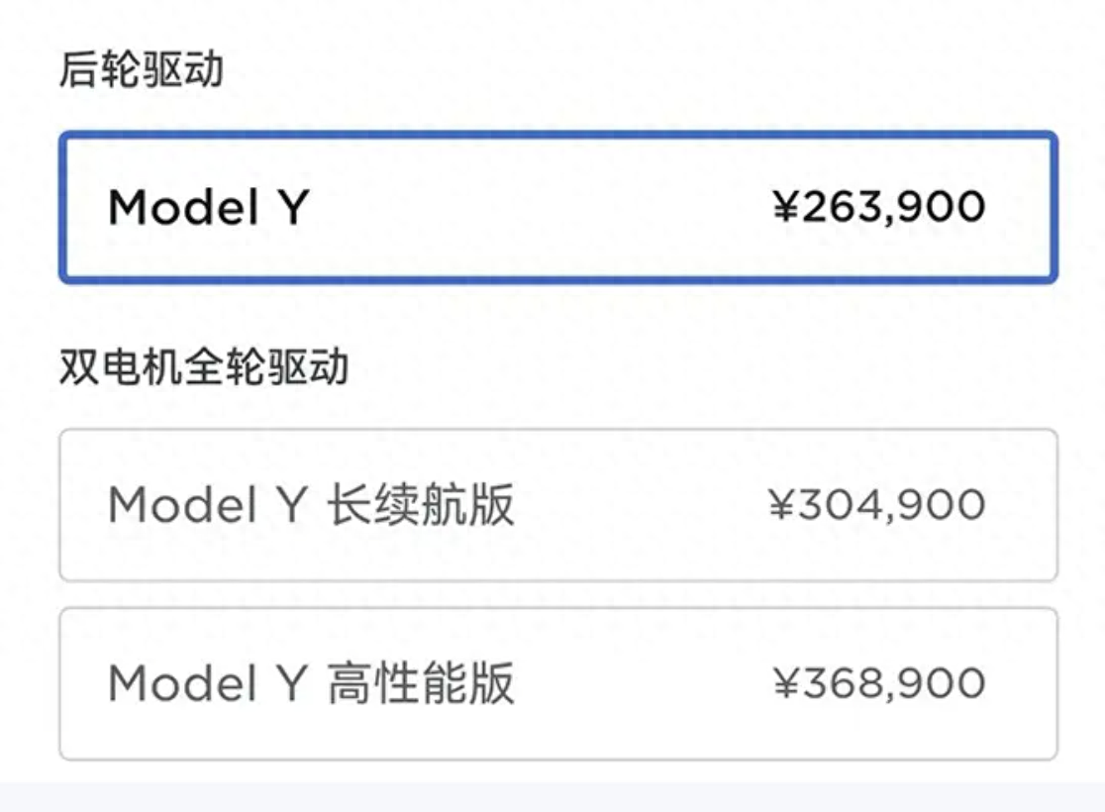The image size is (1105, 812).
Task: Click "Model Y" text in the long range card
Action: pyautogui.click(x=209, y=505)
